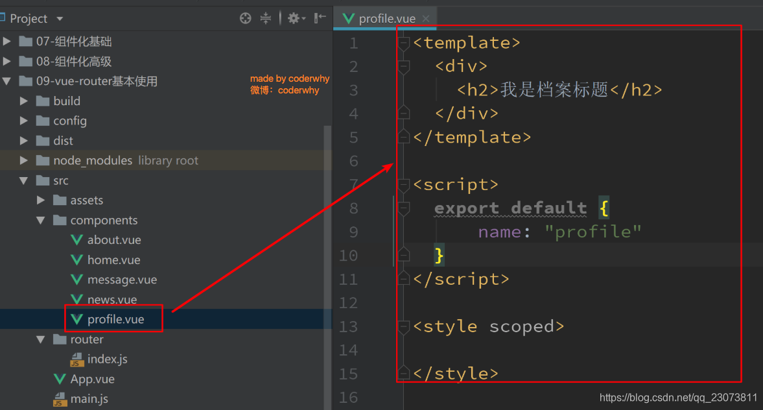Viewport: 763px width, 410px height.
Task: Collapse the src folder
Action: 23,180
